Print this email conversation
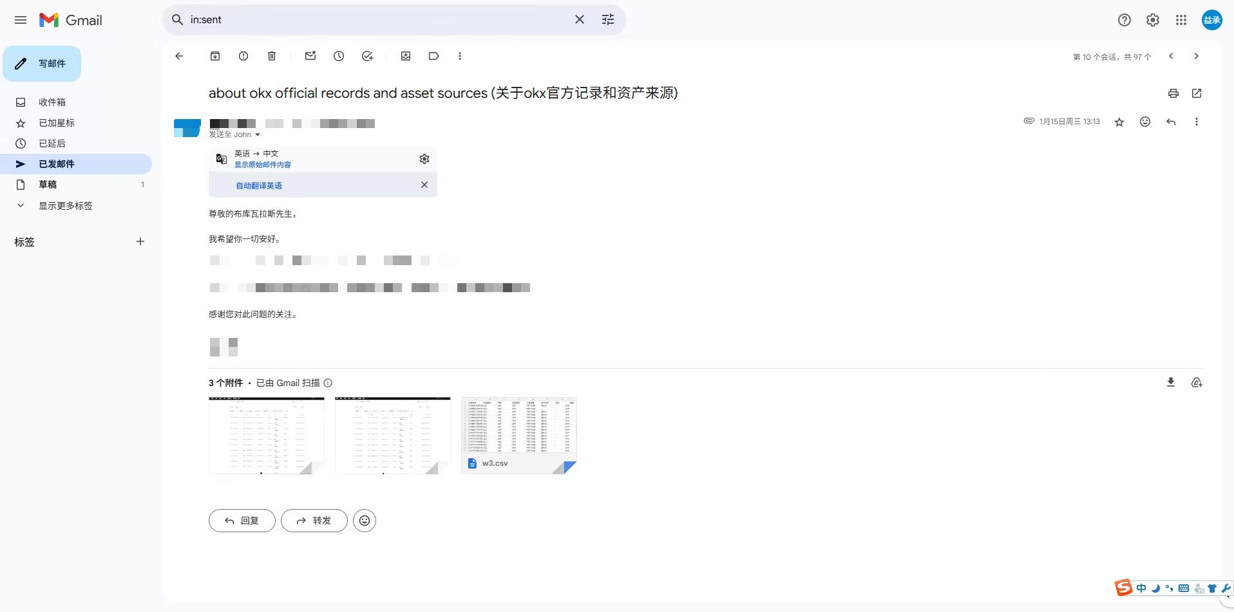Viewport: 1234px width, 612px height. [1173, 93]
